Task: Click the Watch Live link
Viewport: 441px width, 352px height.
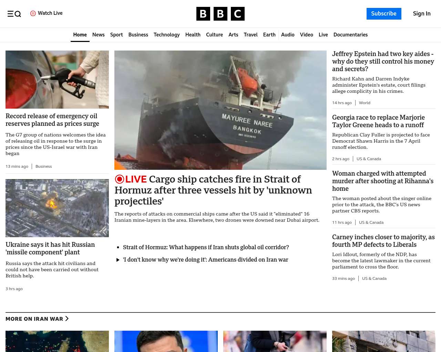Action: (x=50, y=13)
